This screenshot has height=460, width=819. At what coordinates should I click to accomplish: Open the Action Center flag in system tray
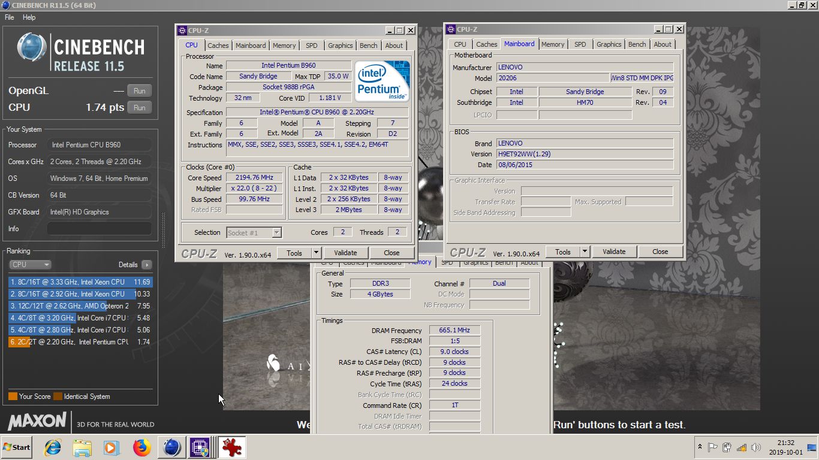click(x=713, y=447)
